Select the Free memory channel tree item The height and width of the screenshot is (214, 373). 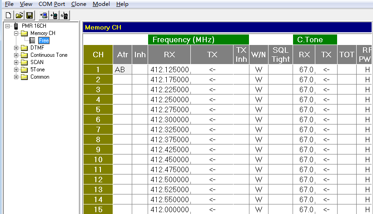point(44,40)
